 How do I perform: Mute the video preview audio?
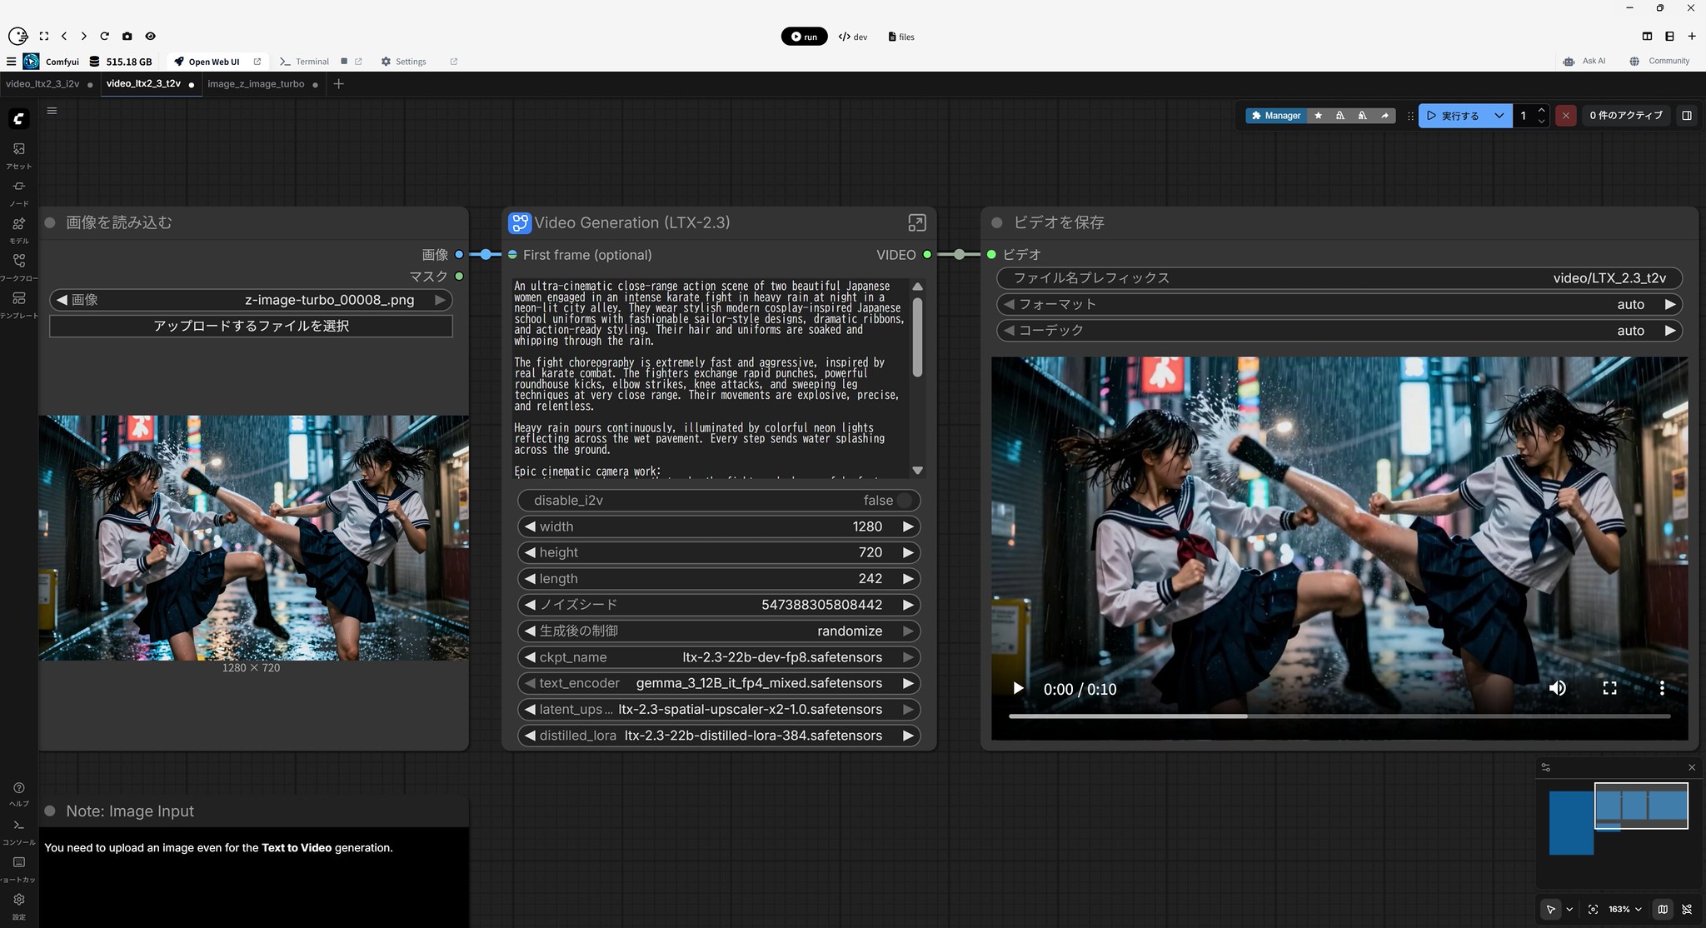coord(1557,688)
